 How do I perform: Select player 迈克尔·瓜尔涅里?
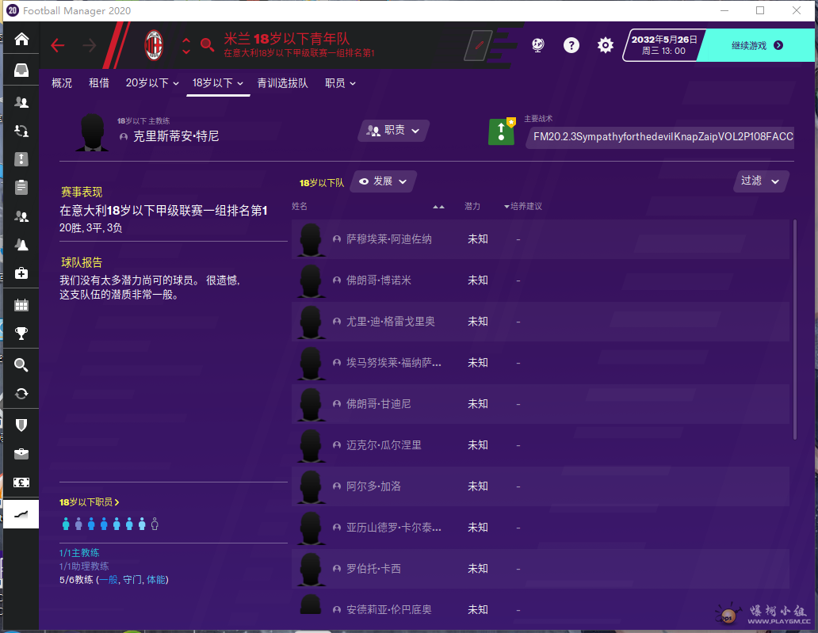coord(384,445)
